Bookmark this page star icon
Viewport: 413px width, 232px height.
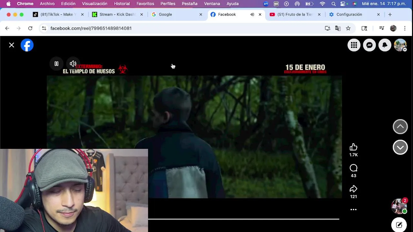[x=348, y=28]
